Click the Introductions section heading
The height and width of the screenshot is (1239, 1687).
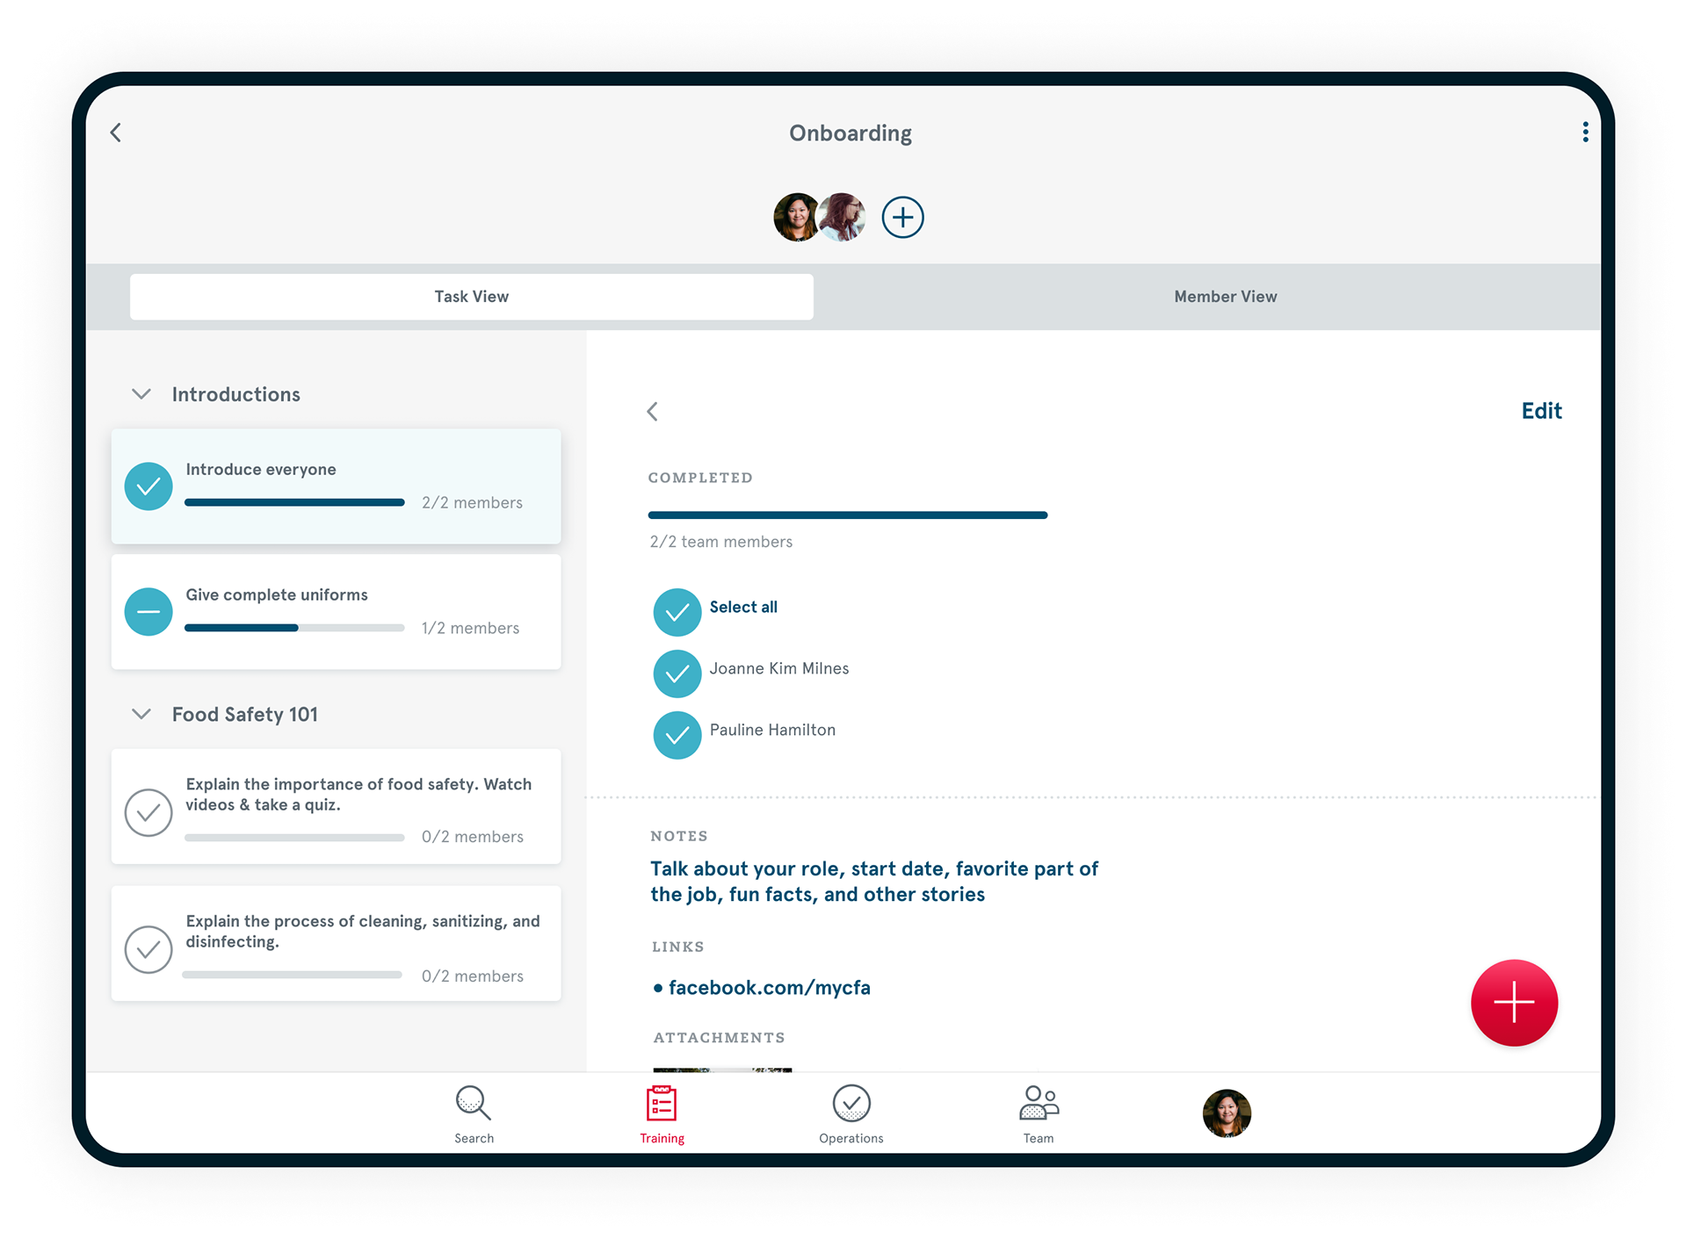pyautogui.click(x=235, y=394)
